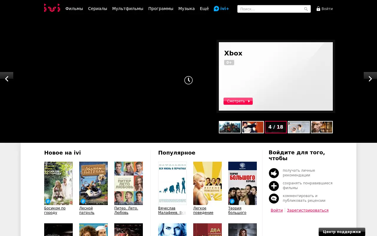This screenshot has width=377, height=236.
Task: Select the last carousel thumbnail
Action: (322, 127)
